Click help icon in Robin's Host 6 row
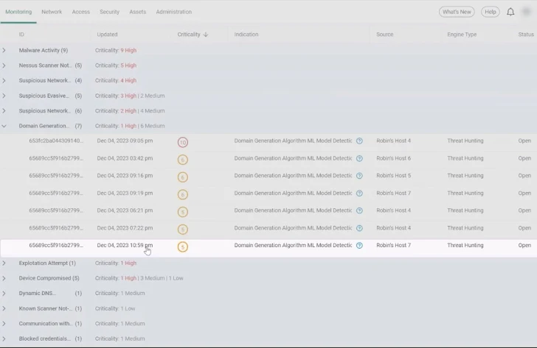This screenshot has width=537, height=348. pos(359,158)
